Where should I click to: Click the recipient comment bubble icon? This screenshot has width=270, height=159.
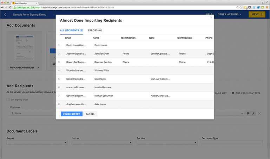pos(248,113)
